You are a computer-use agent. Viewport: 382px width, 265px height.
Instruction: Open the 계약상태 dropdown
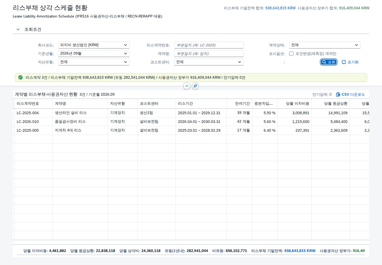point(325,45)
